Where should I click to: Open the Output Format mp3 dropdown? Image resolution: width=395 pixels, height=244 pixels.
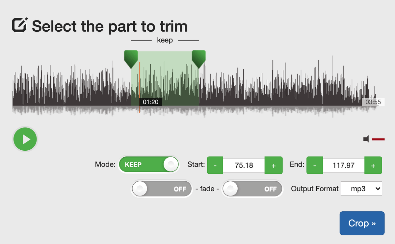[361, 189]
